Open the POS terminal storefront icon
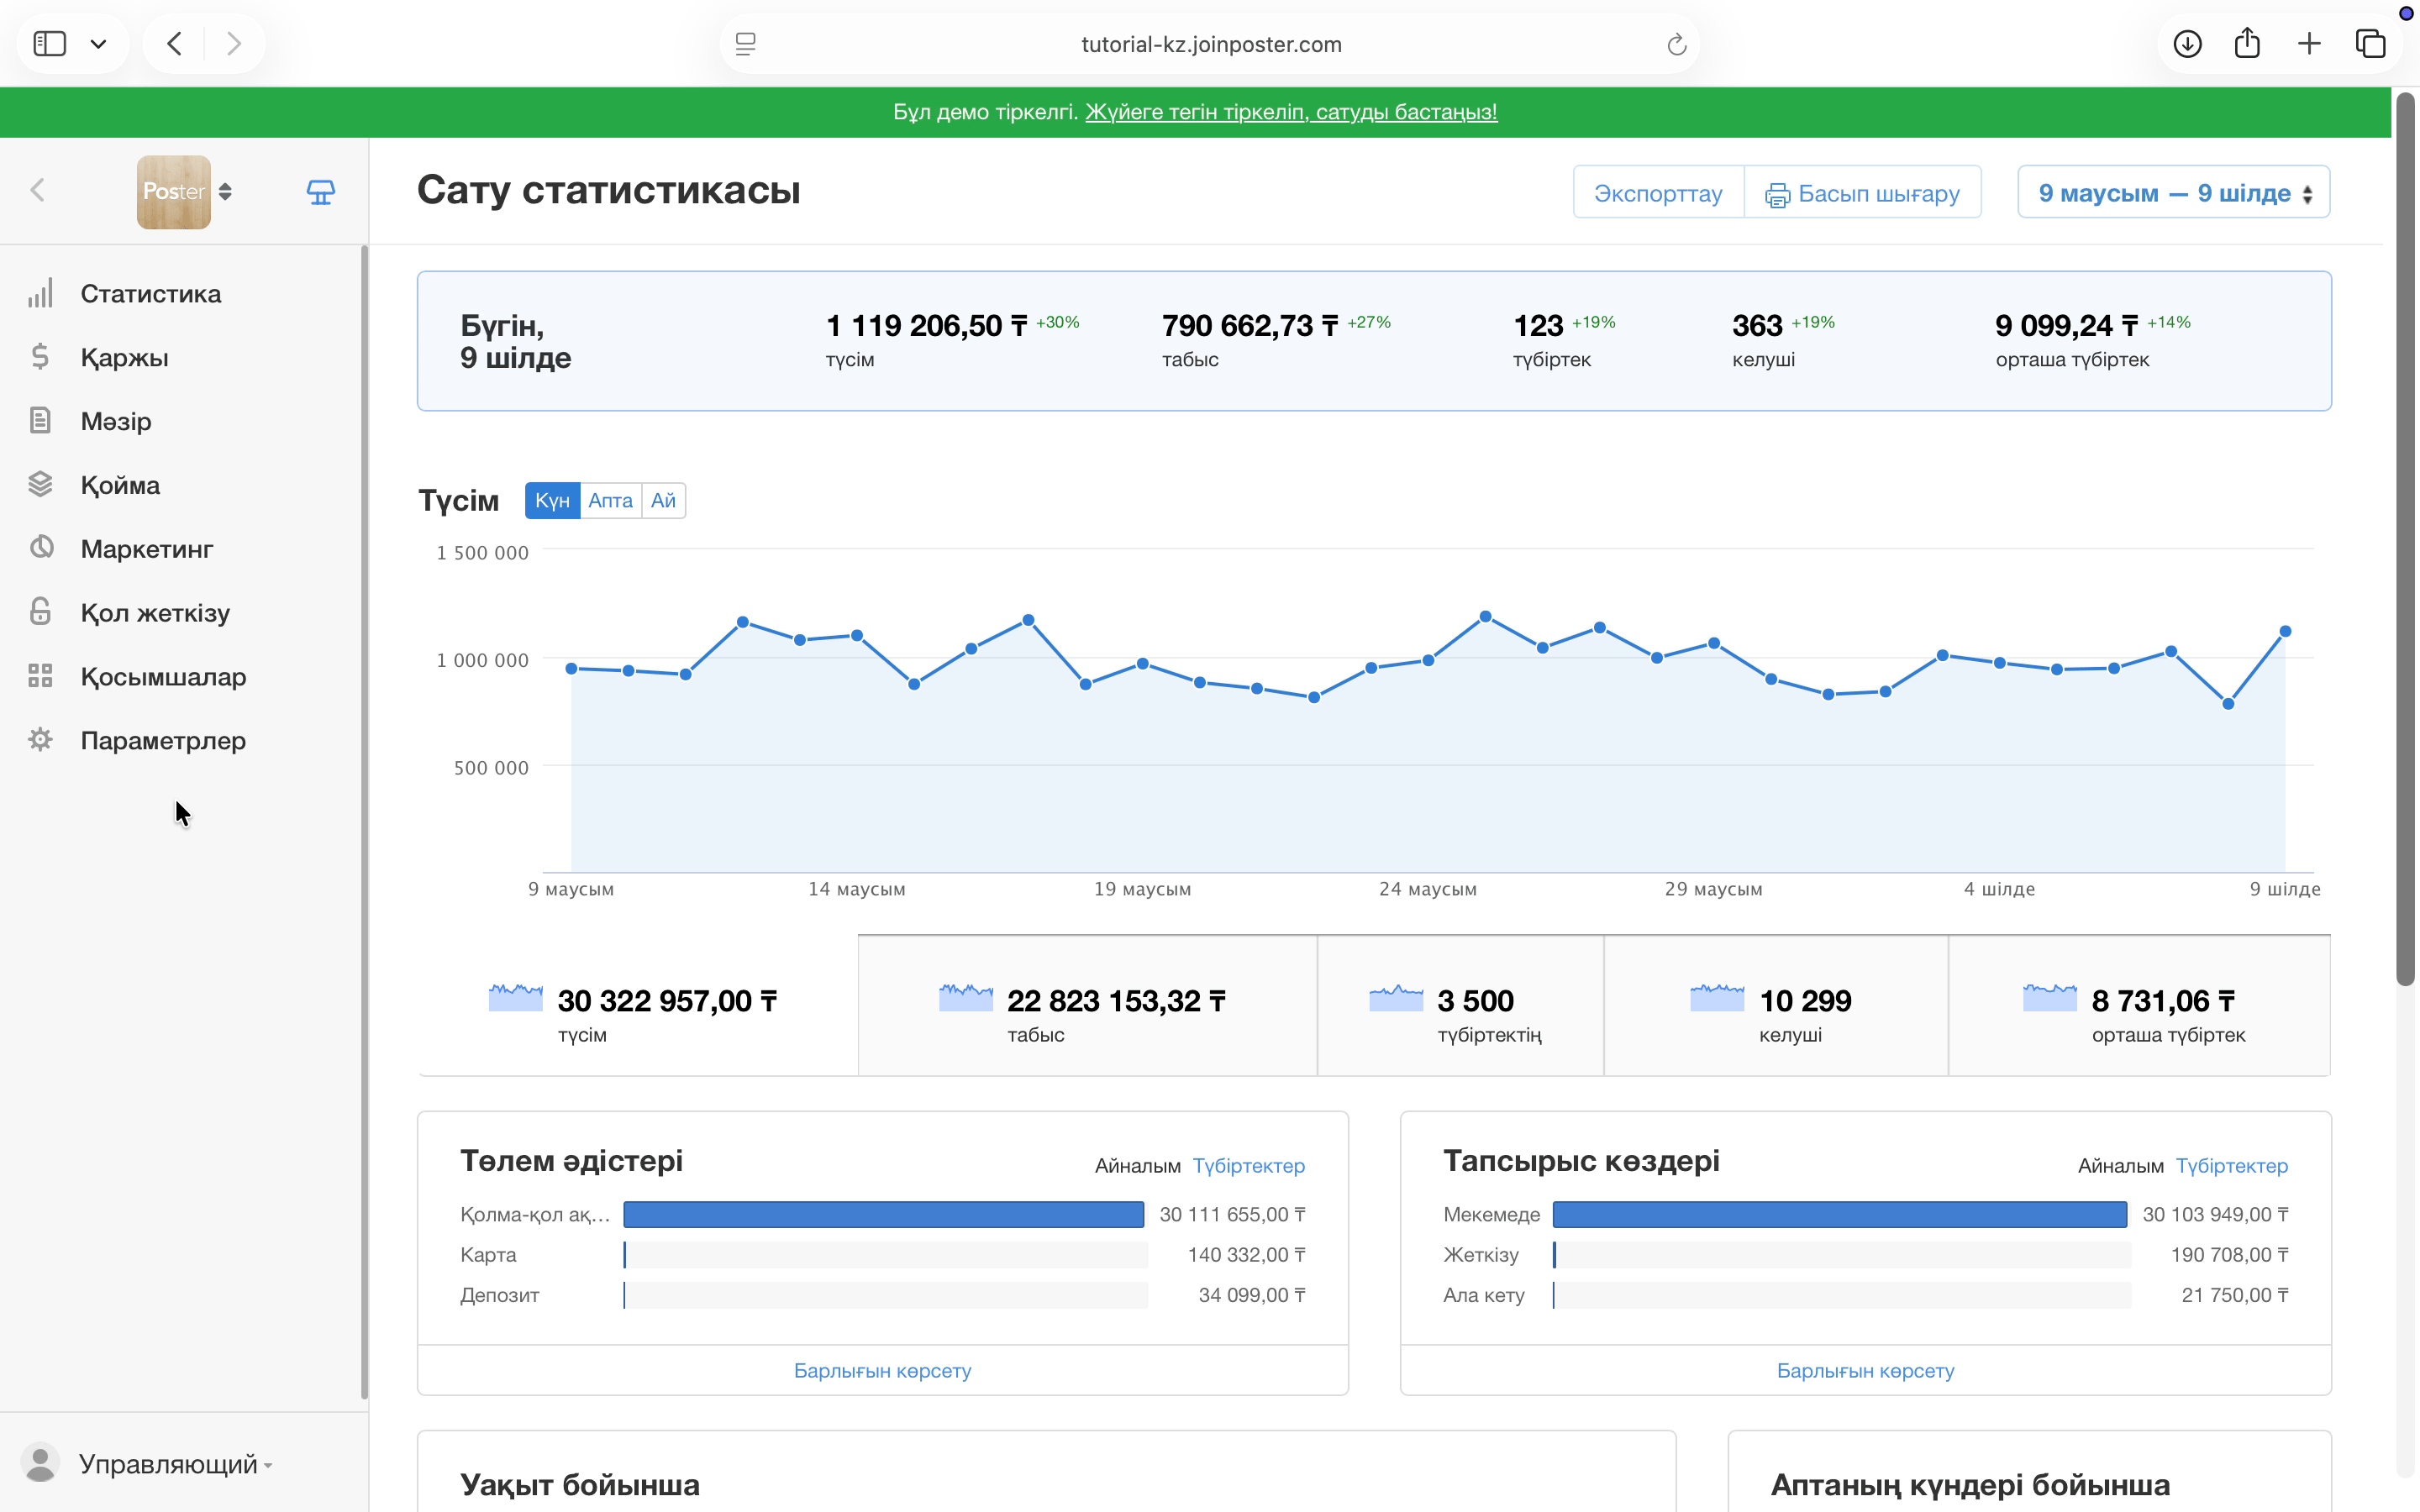 [x=320, y=191]
